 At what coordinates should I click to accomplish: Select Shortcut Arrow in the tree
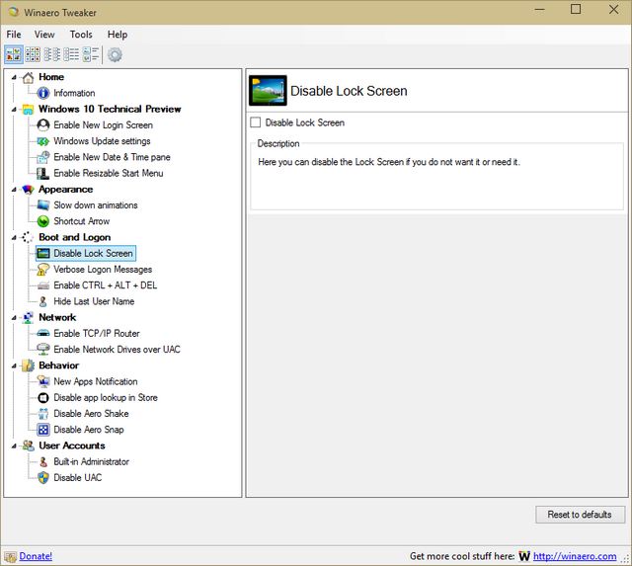pyautogui.click(x=81, y=221)
